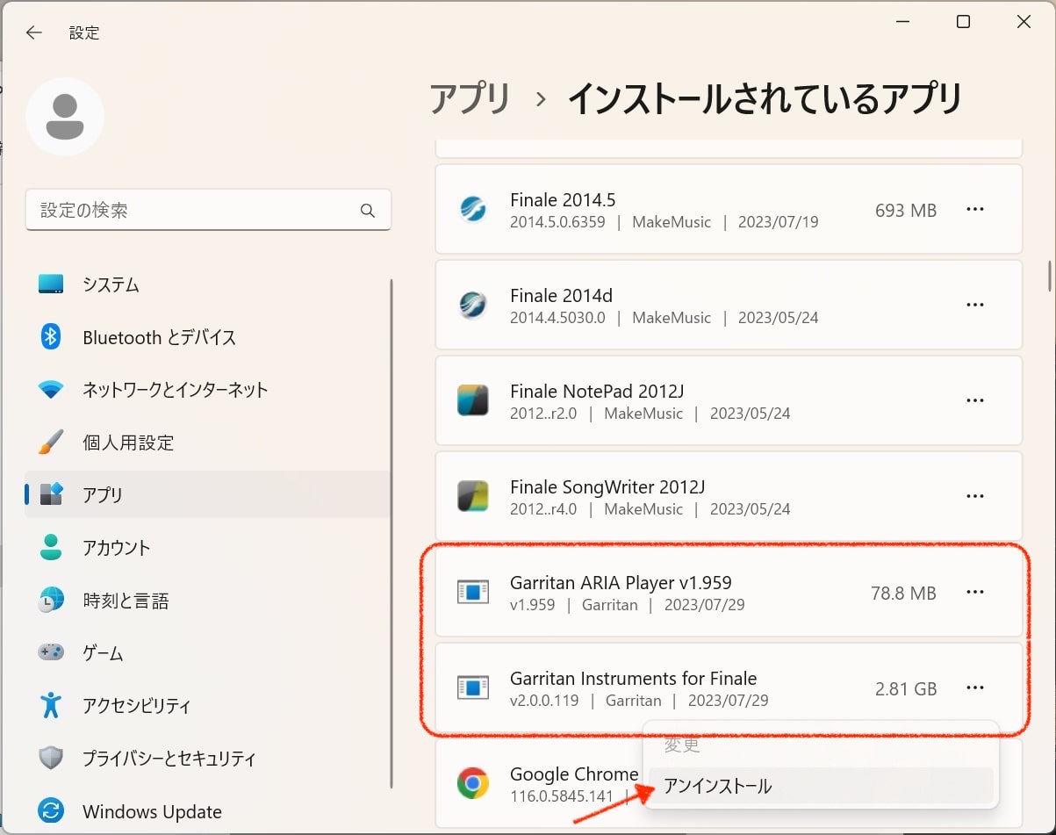Click the app list vertical scrollbar
Viewport: 1056px width, 835px height.
(1050, 276)
